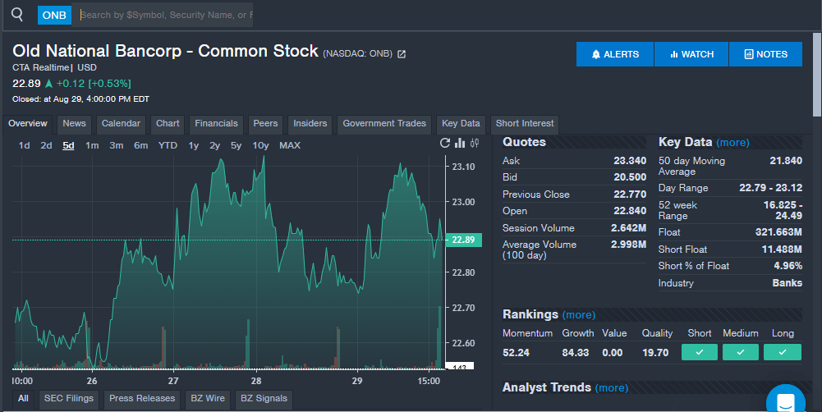
Task: Click the Short % of Float 4.96%
Action: pyautogui.click(x=788, y=266)
